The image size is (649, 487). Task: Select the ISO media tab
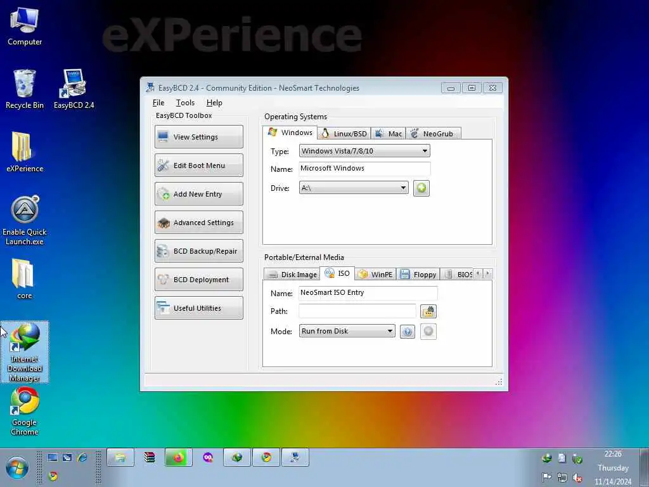[337, 273]
